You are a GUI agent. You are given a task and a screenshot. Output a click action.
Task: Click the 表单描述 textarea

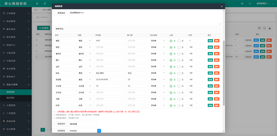(145, 17)
